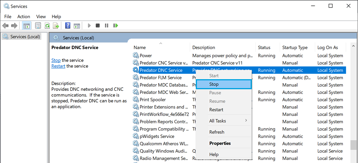Image resolution: width=358 pixels, height=163 pixels.
Task: Select the Predator DNC Service row name
Action: [x=161, y=70]
